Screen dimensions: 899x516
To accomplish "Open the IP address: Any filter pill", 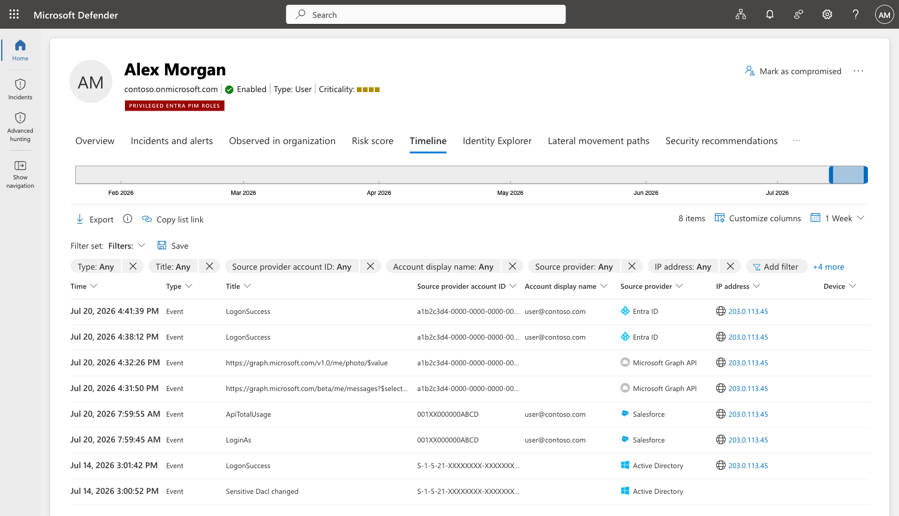I will pyautogui.click(x=683, y=267).
